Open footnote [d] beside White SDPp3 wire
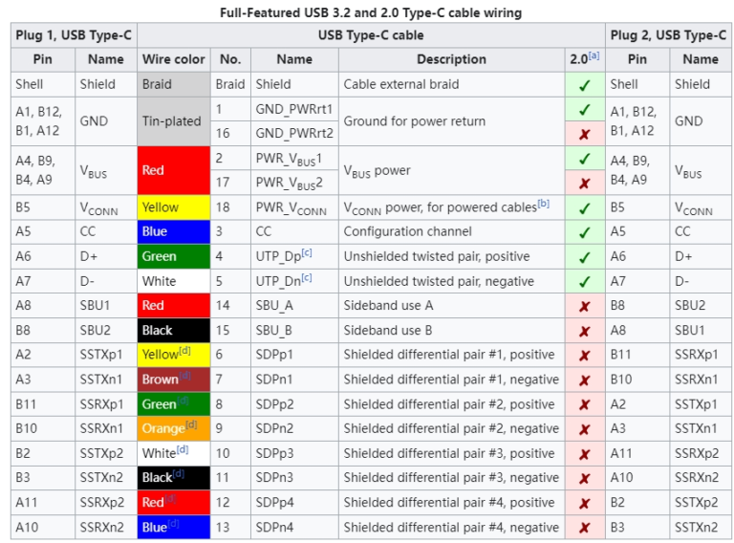The width and height of the screenshot is (734, 543). 183,450
